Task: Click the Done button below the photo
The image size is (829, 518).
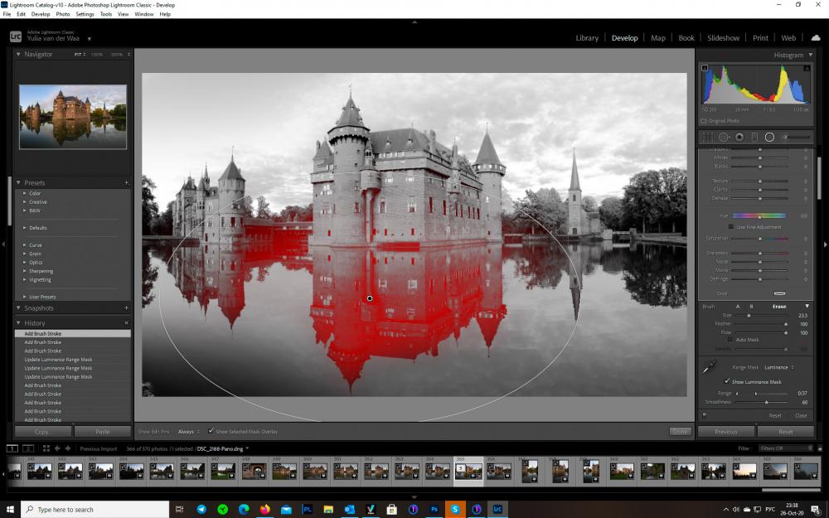Action: pos(680,432)
